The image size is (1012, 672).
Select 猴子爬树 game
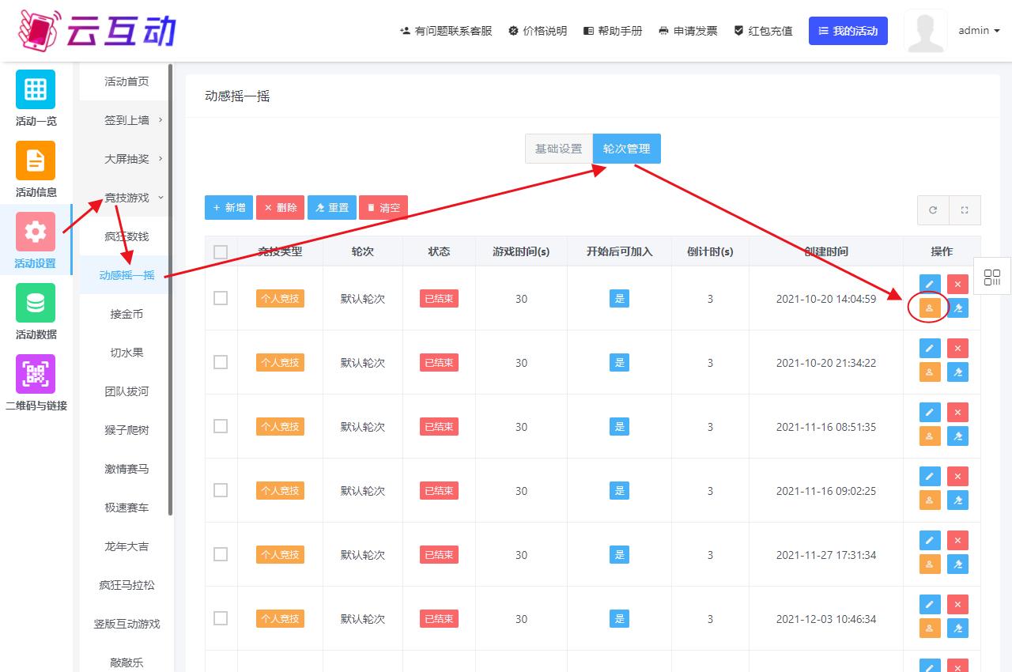point(126,430)
